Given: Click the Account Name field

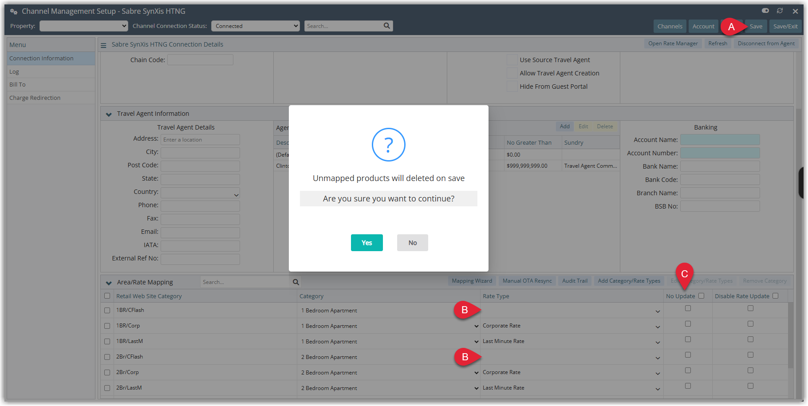Looking at the screenshot, I should pos(720,140).
